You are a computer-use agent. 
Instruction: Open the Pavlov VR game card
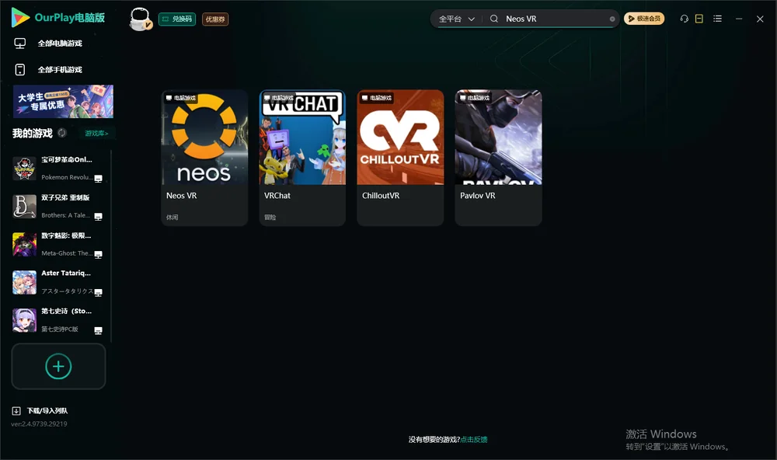pyautogui.click(x=499, y=158)
